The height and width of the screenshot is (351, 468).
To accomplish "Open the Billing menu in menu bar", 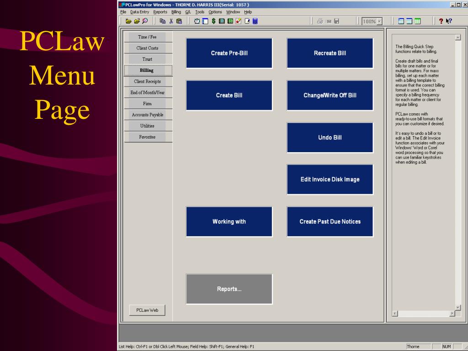I will 176,12.
